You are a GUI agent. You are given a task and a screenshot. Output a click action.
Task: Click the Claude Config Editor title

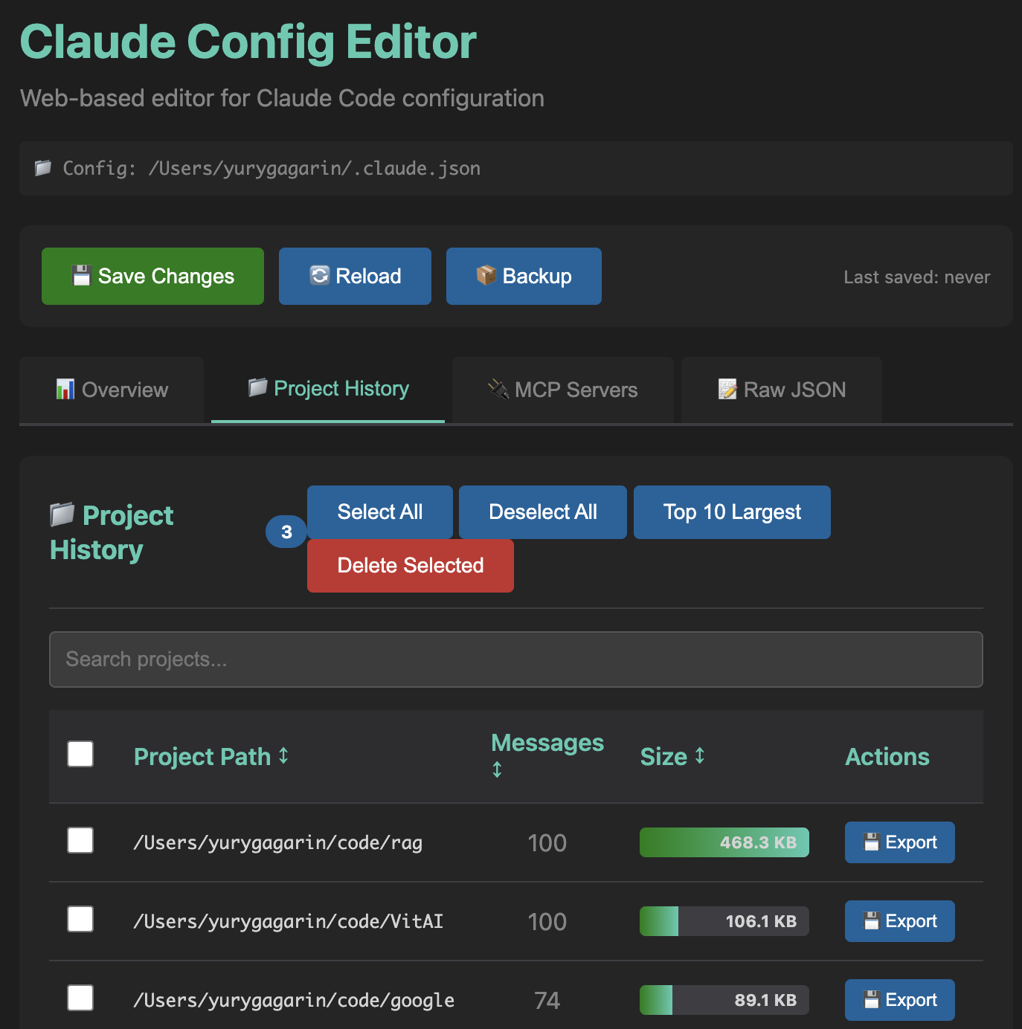(248, 42)
